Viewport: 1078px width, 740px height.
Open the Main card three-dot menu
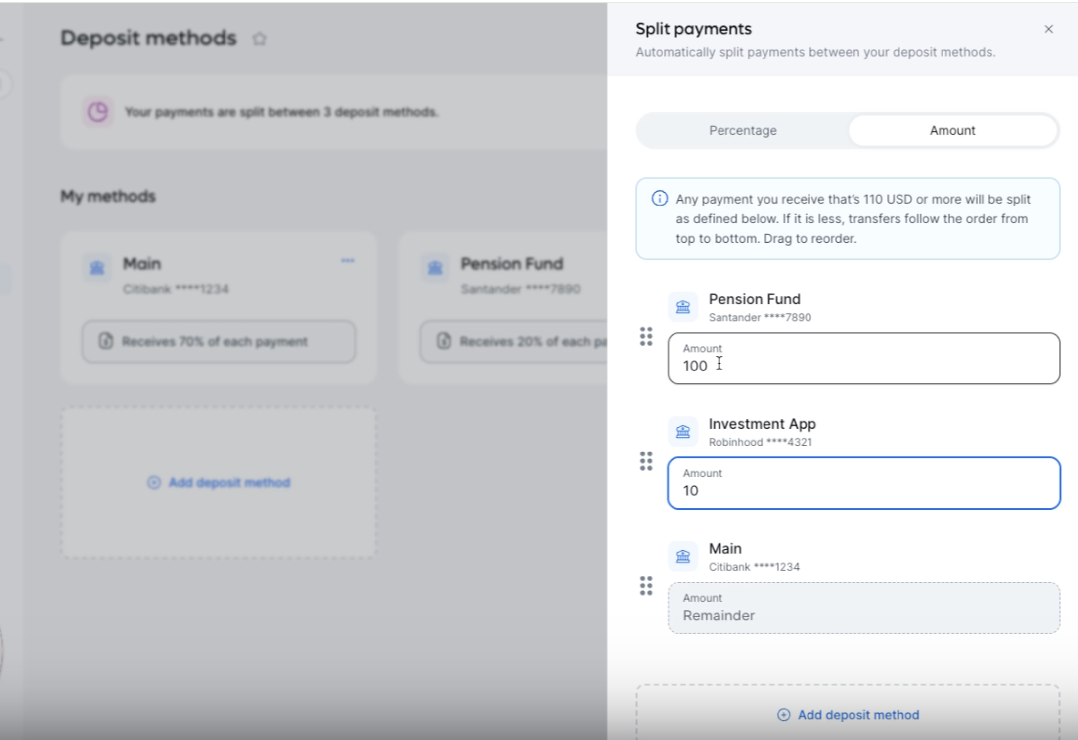point(348,260)
